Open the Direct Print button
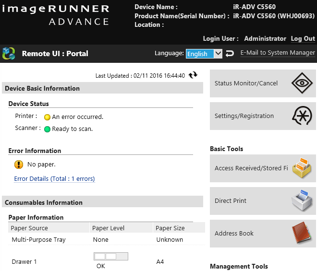317x271 pixels. click(263, 201)
